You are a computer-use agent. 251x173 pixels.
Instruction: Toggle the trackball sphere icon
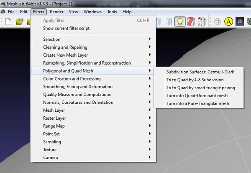click(x=218, y=22)
